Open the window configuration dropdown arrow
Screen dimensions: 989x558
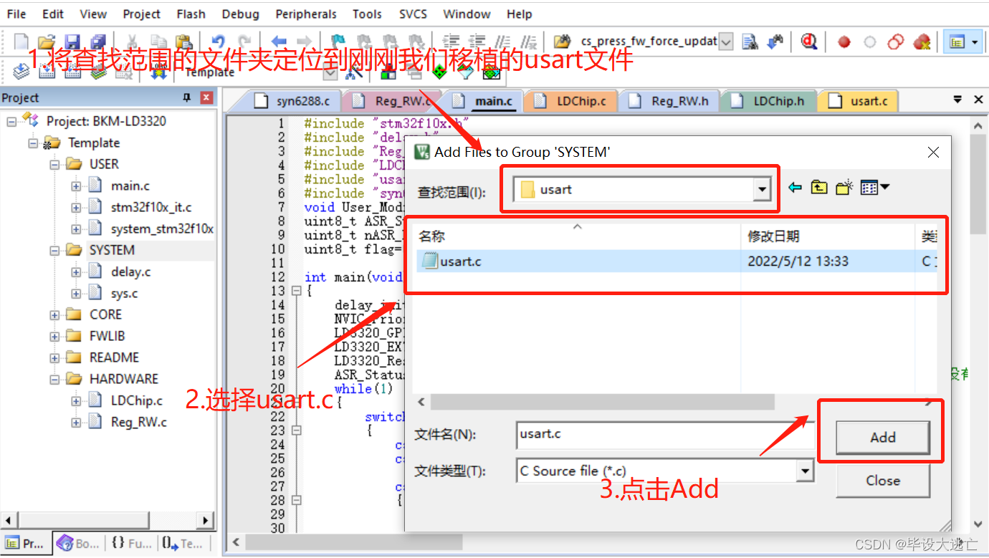(x=975, y=42)
